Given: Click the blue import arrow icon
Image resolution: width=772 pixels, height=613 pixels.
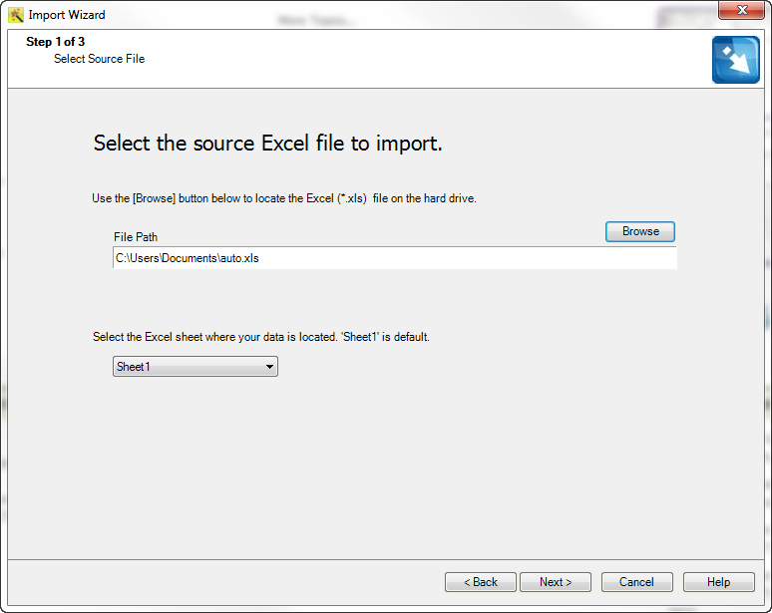Looking at the screenshot, I should [735, 60].
